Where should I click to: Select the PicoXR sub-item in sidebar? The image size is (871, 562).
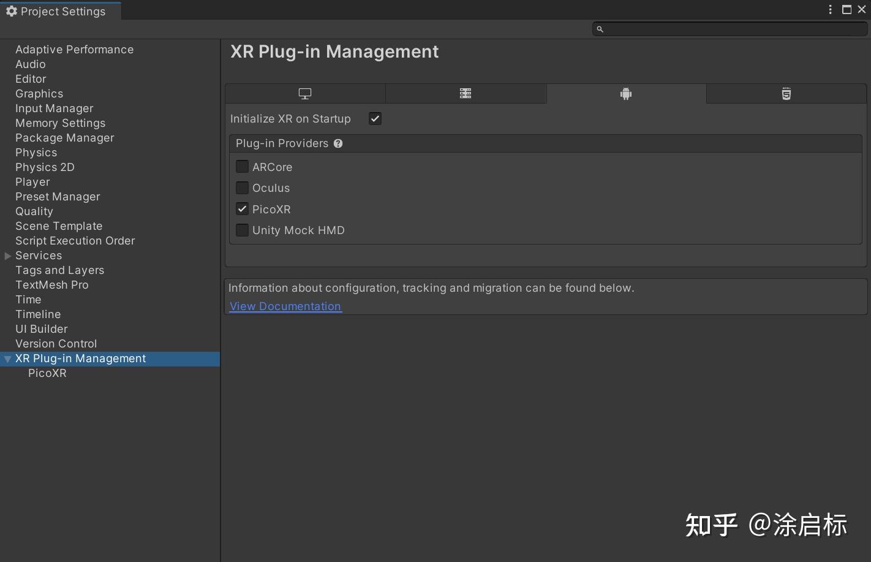47,373
